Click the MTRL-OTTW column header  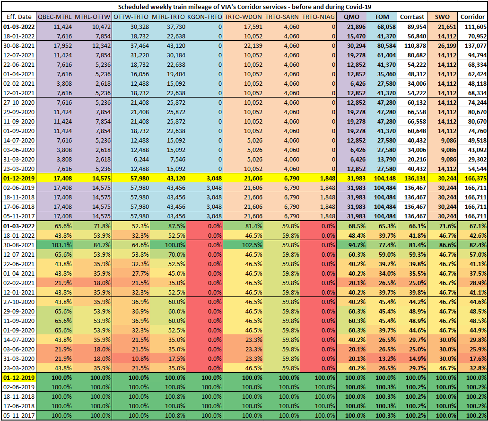click(x=92, y=17)
